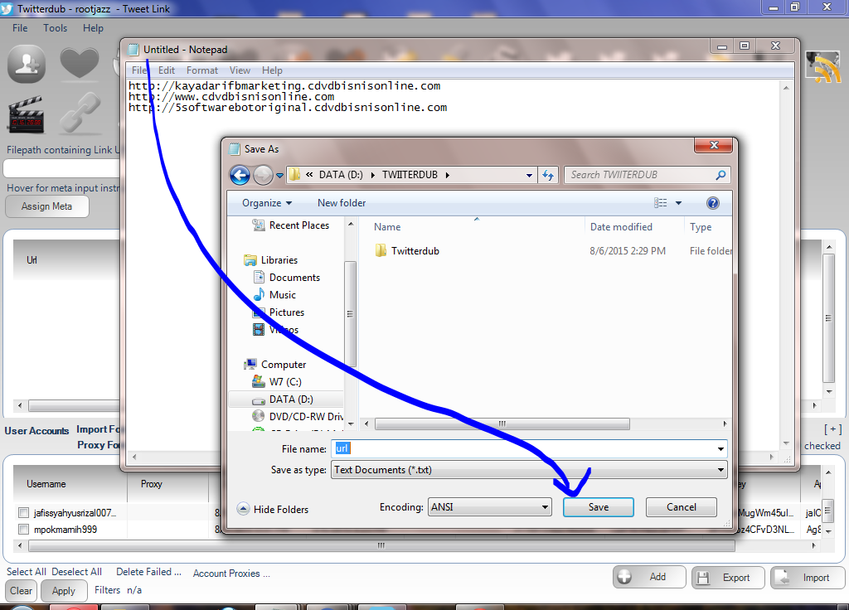Click the Cancel button in Save As

pyautogui.click(x=682, y=507)
